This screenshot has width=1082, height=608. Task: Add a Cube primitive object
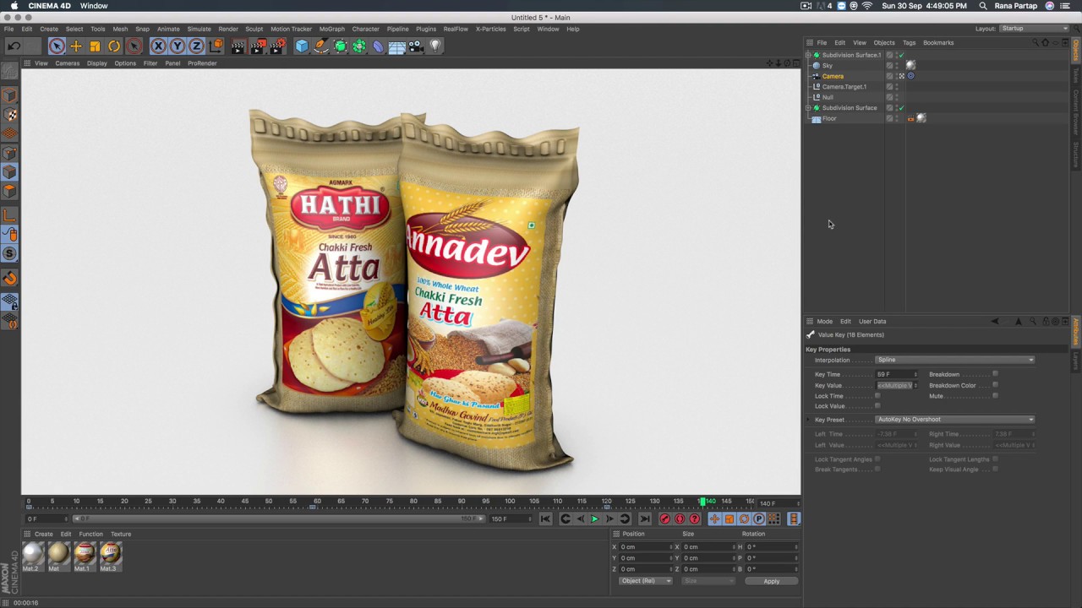point(302,46)
